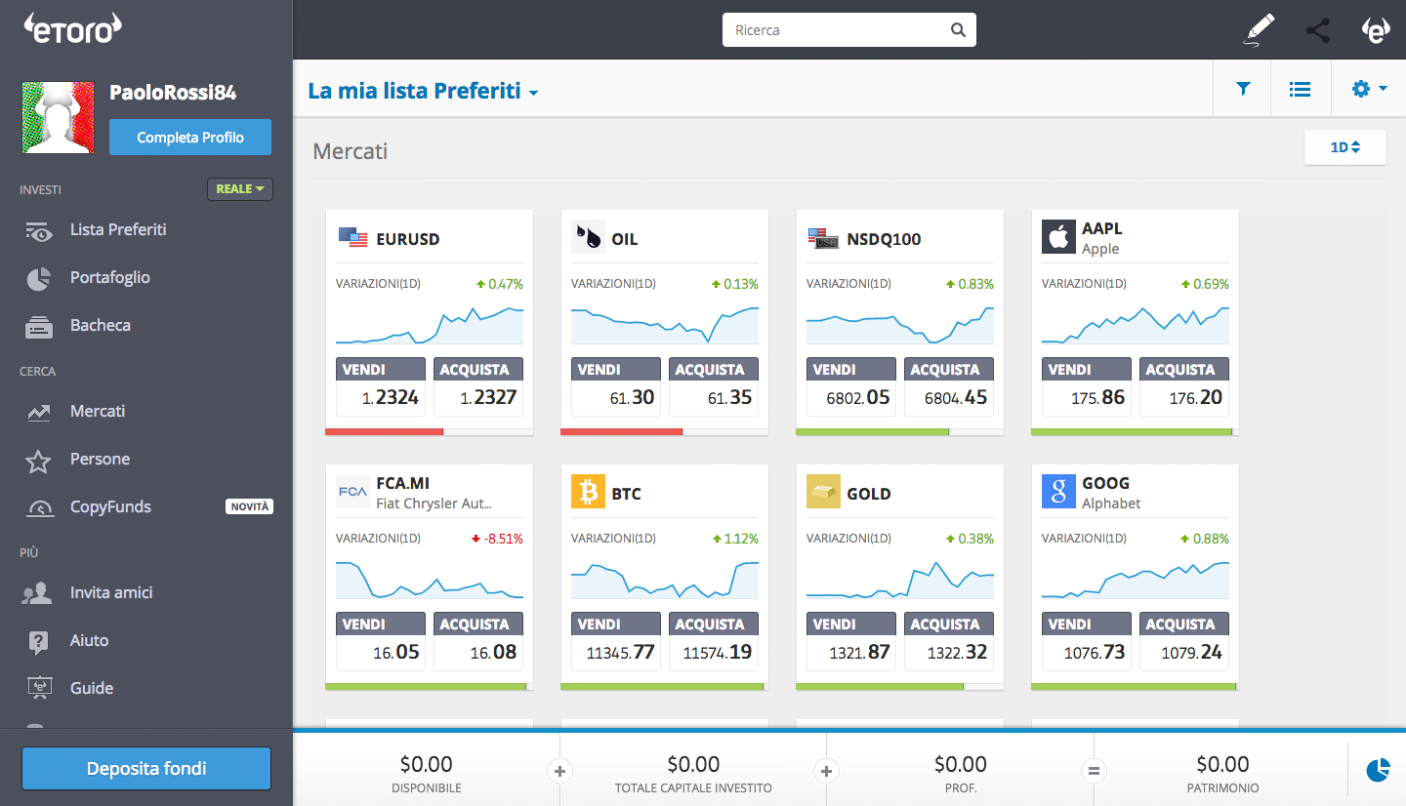Image resolution: width=1406 pixels, height=806 pixels.
Task: Open the settings gear dropdown
Action: pos(1369,89)
